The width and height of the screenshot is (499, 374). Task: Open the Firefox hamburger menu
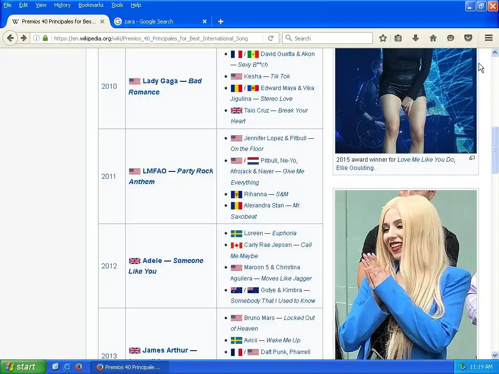pos(489,38)
